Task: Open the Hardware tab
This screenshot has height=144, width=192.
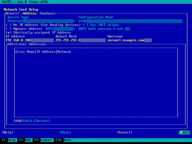Action: (48, 13)
